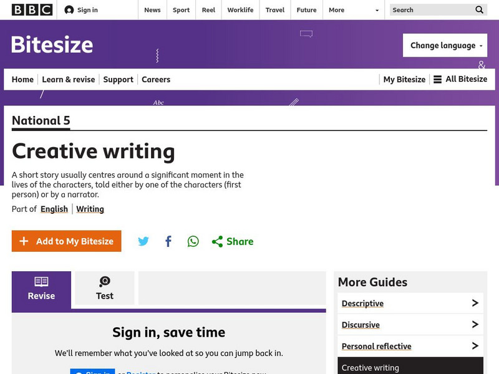
Task: Click the All Bitesize hamburger icon
Action: coord(438,79)
